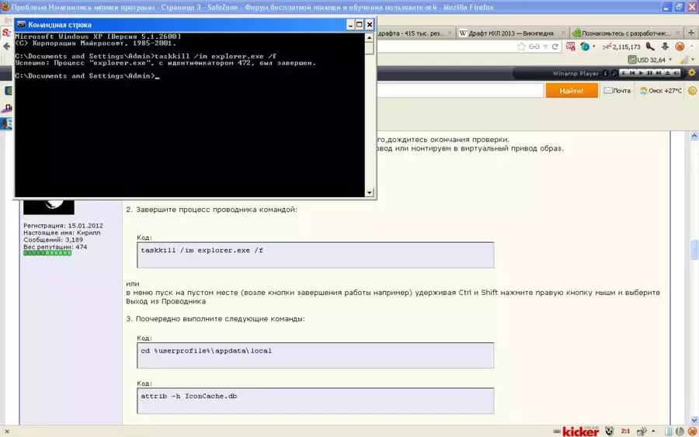Click line 'Регистрация: 15.01.2012'
Screen dimensions: 699x437
pos(63,226)
